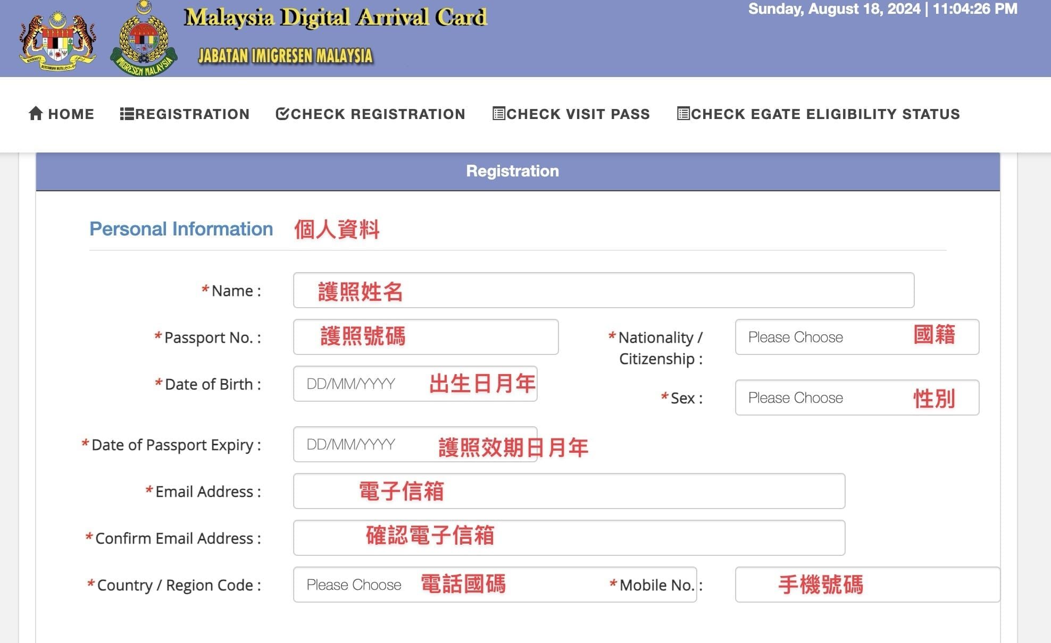Click the Registration list icon
The height and width of the screenshot is (643, 1051).
pos(127,114)
